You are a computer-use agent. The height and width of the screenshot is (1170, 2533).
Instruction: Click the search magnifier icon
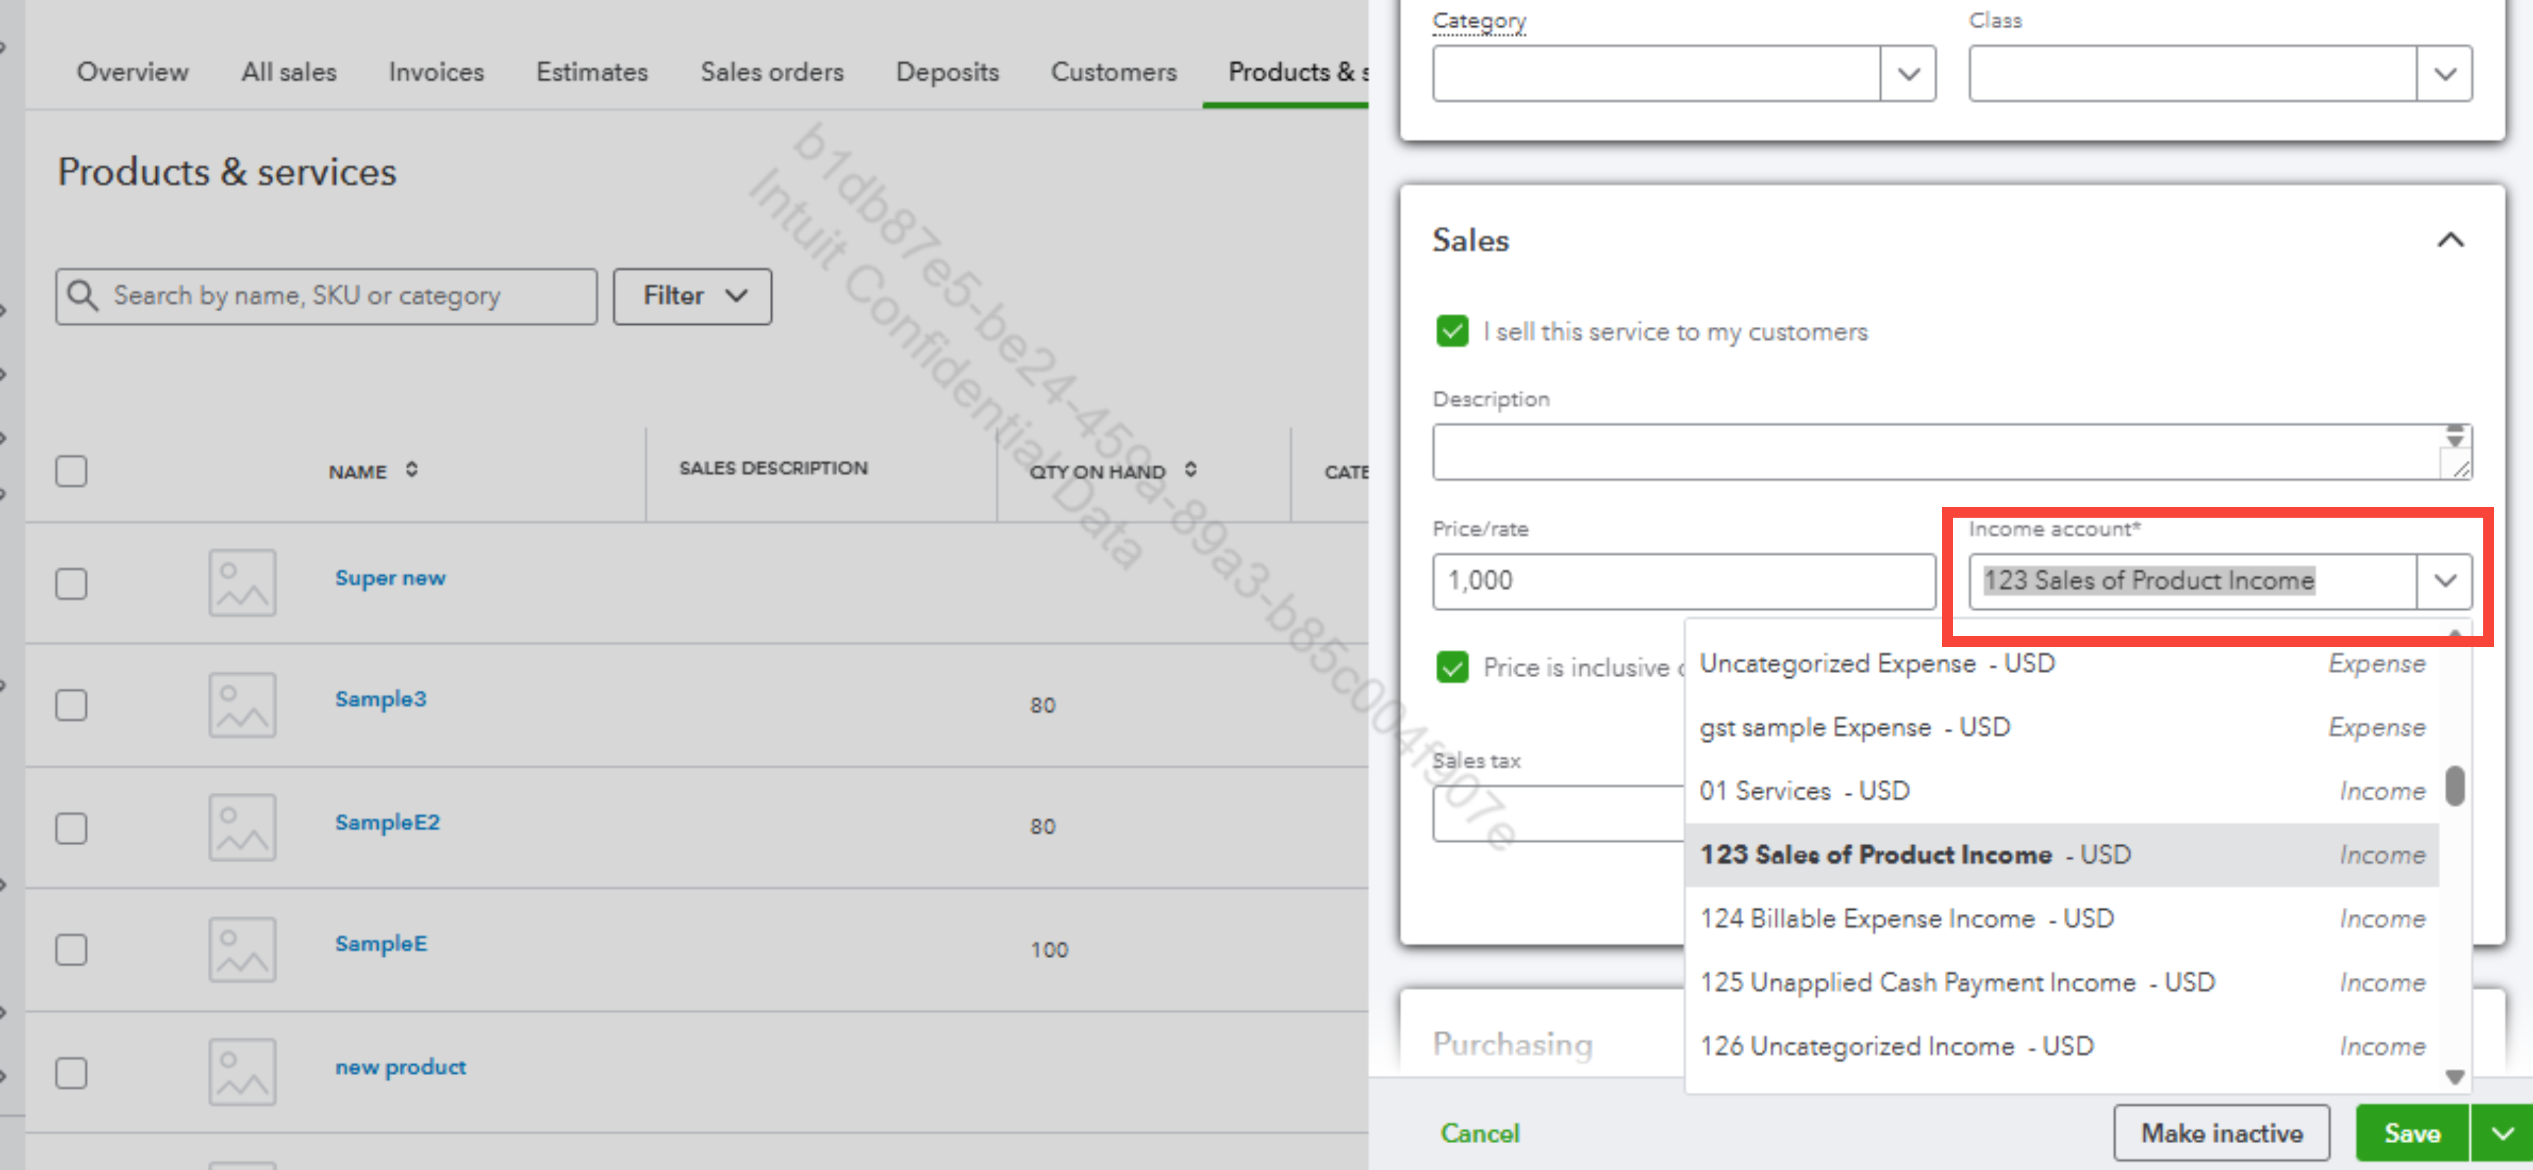point(83,296)
